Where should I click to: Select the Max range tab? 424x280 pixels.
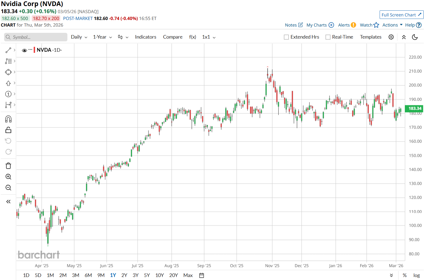pyautogui.click(x=188, y=275)
